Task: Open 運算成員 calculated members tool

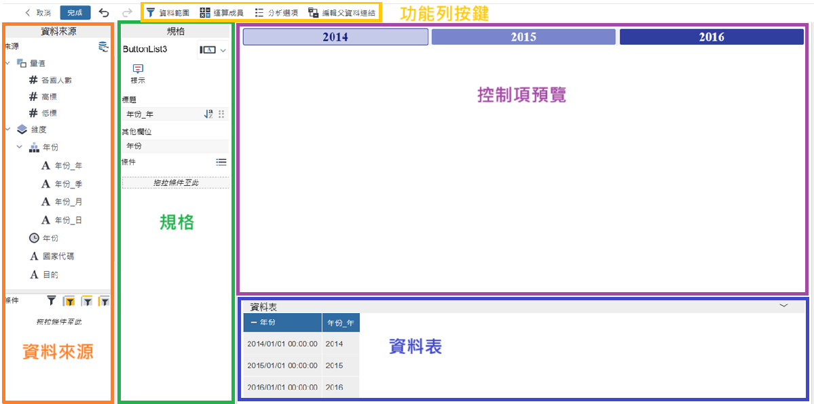Action: (221, 13)
